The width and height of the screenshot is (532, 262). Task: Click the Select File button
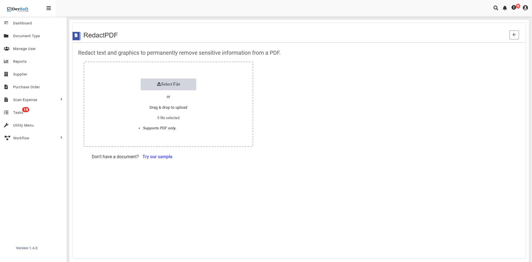(x=168, y=84)
